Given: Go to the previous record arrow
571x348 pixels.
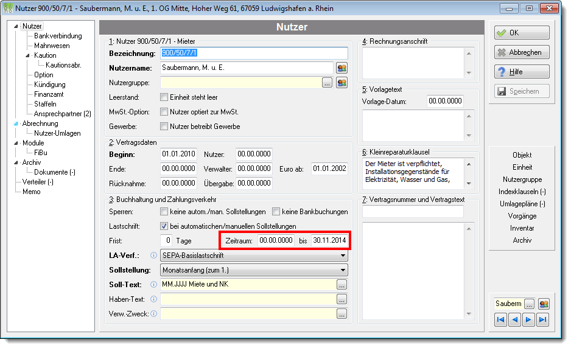Looking at the screenshot, I should [x=514, y=319].
